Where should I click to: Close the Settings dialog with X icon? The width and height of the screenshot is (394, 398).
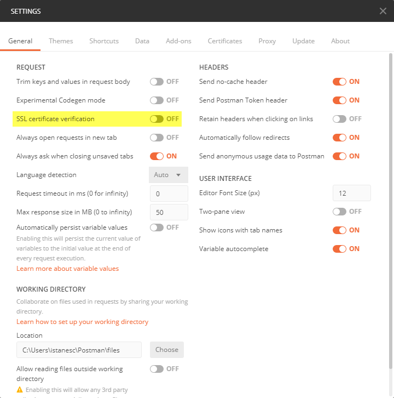pyautogui.click(x=383, y=11)
